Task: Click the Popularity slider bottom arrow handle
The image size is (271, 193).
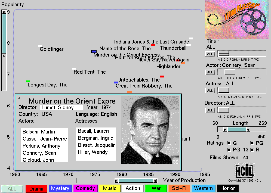Action: coord(4,55)
